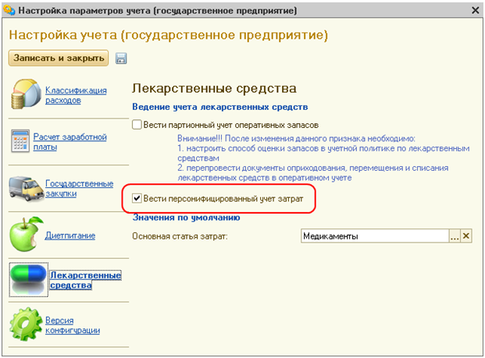The image size is (485, 358).
Task: Enable "Вести партионный учет оперативных запасов" checkbox
Action: (137, 124)
